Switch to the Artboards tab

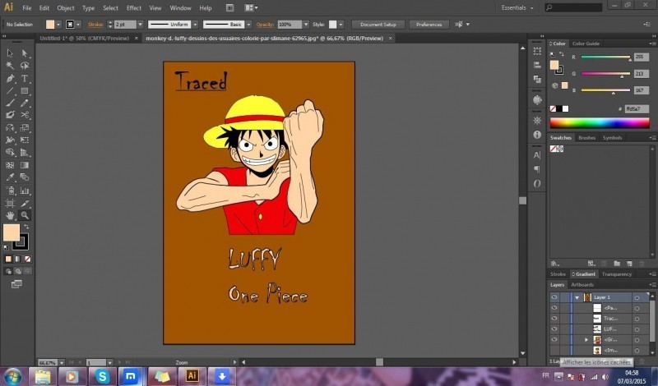click(x=582, y=285)
